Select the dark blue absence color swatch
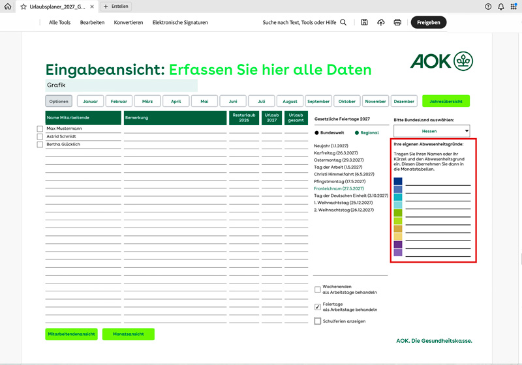This screenshot has height=365, width=522. click(398, 181)
